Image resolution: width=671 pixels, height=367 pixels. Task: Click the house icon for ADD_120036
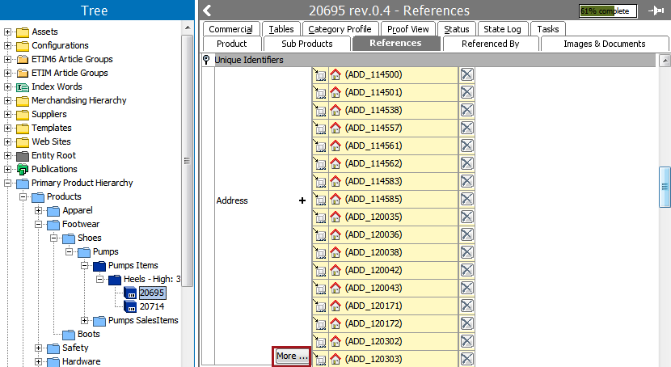335,234
